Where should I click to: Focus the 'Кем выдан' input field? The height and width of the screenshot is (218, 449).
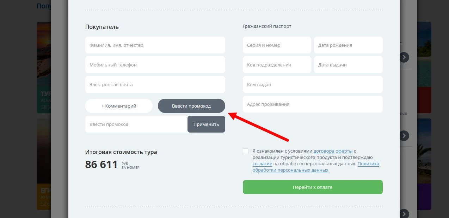(x=313, y=84)
